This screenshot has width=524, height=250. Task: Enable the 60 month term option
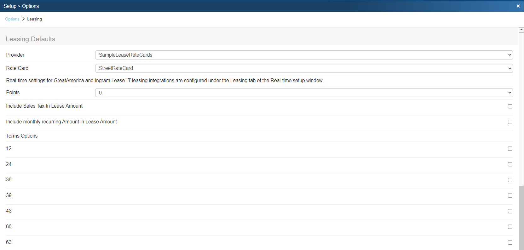click(510, 227)
